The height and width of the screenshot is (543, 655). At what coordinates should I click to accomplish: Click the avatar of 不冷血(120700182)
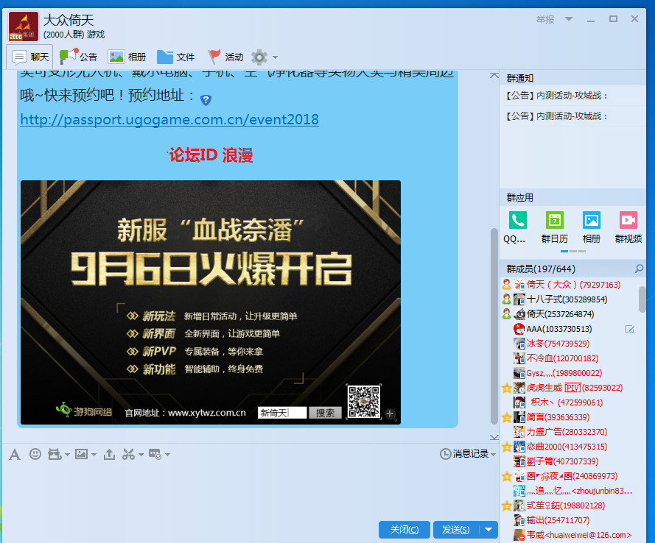(x=519, y=358)
